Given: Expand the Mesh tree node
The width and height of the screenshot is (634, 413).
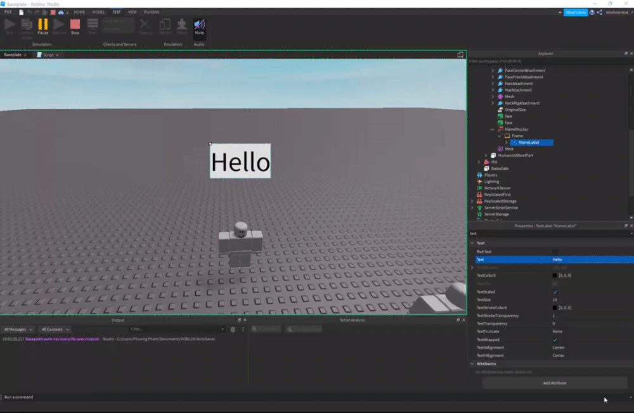Looking at the screenshot, I should click(493, 96).
